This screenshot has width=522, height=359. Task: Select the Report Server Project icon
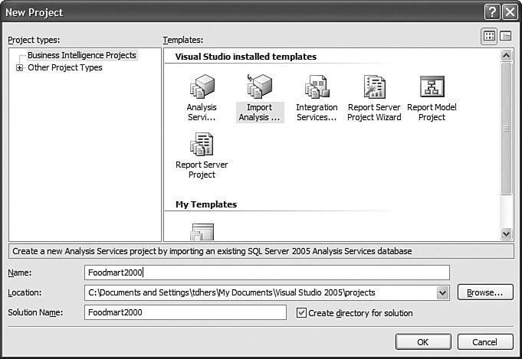pyautogui.click(x=202, y=144)
